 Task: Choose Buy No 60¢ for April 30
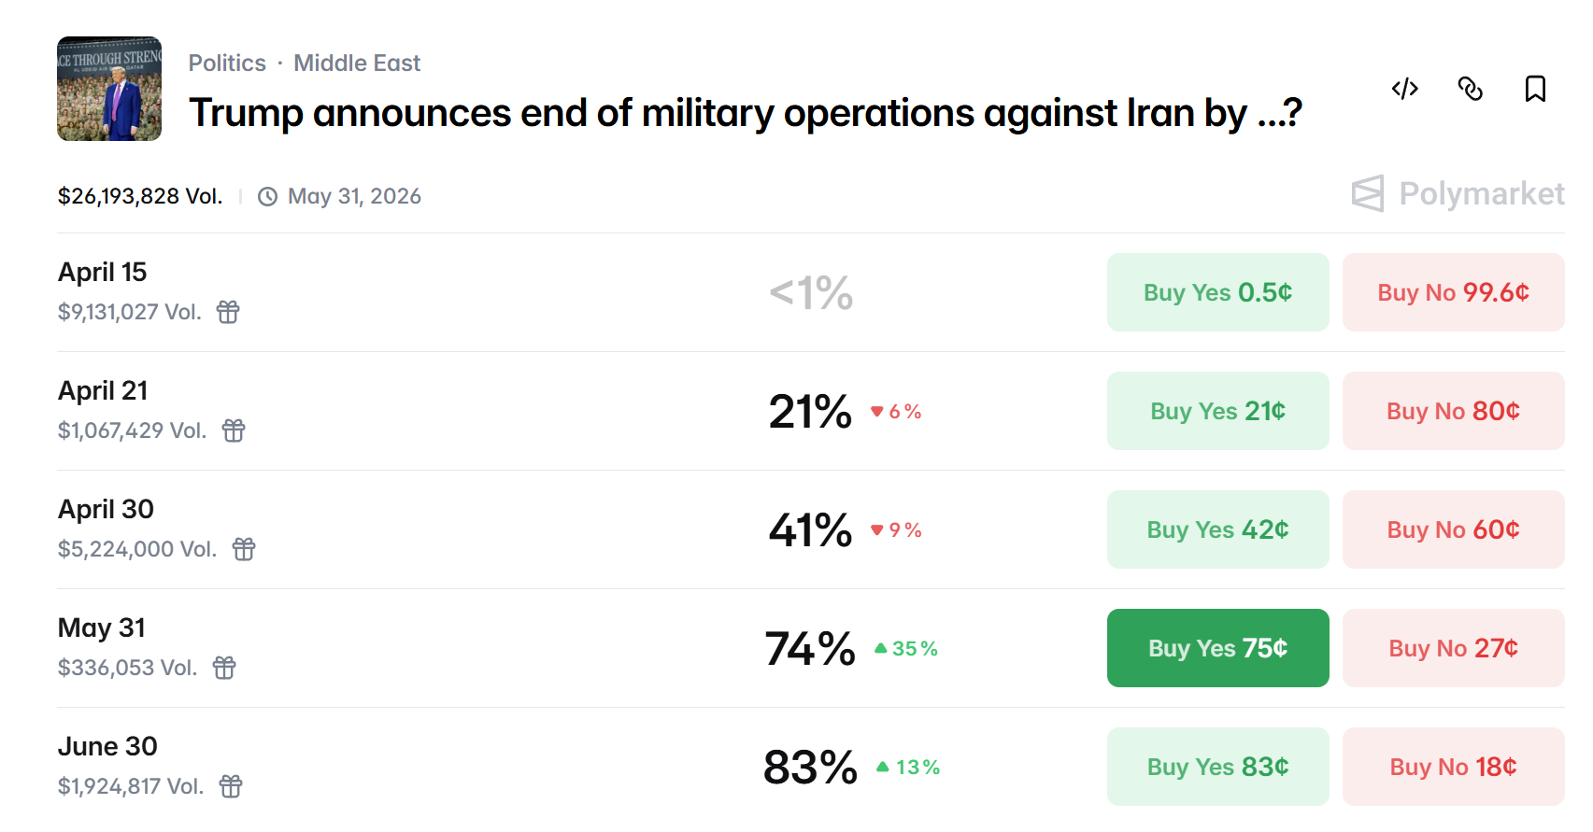(x=1453, y=529)
